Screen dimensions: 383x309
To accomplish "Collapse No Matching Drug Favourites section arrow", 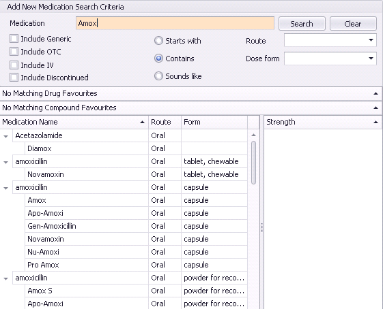I will [376, 93].
